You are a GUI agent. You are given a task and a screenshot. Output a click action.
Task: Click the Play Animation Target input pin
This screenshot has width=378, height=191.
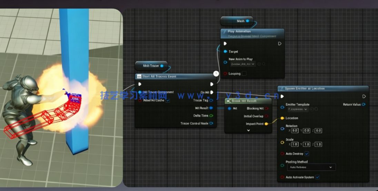coord(225,51)
